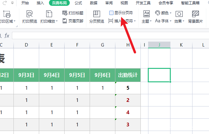Click 背景图片 background picture icon
209x134 pixels.
coord(196,14)
